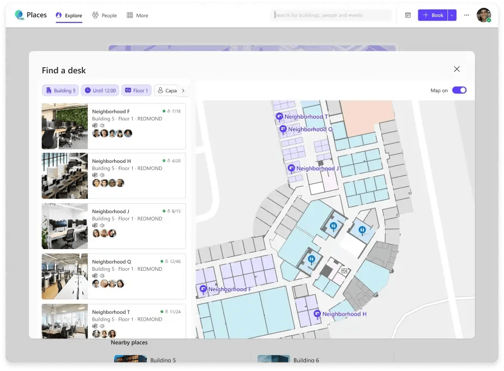504x371 pixels.
Task: Switch to the People tab
Action: click(104, 15)
